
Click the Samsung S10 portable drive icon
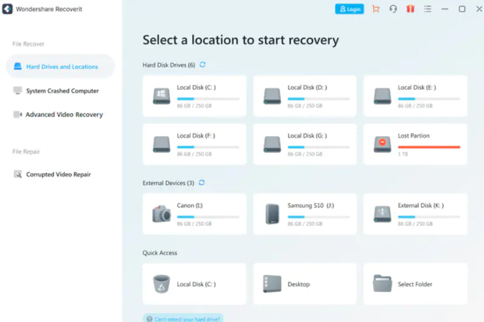[x=272, y=214]
